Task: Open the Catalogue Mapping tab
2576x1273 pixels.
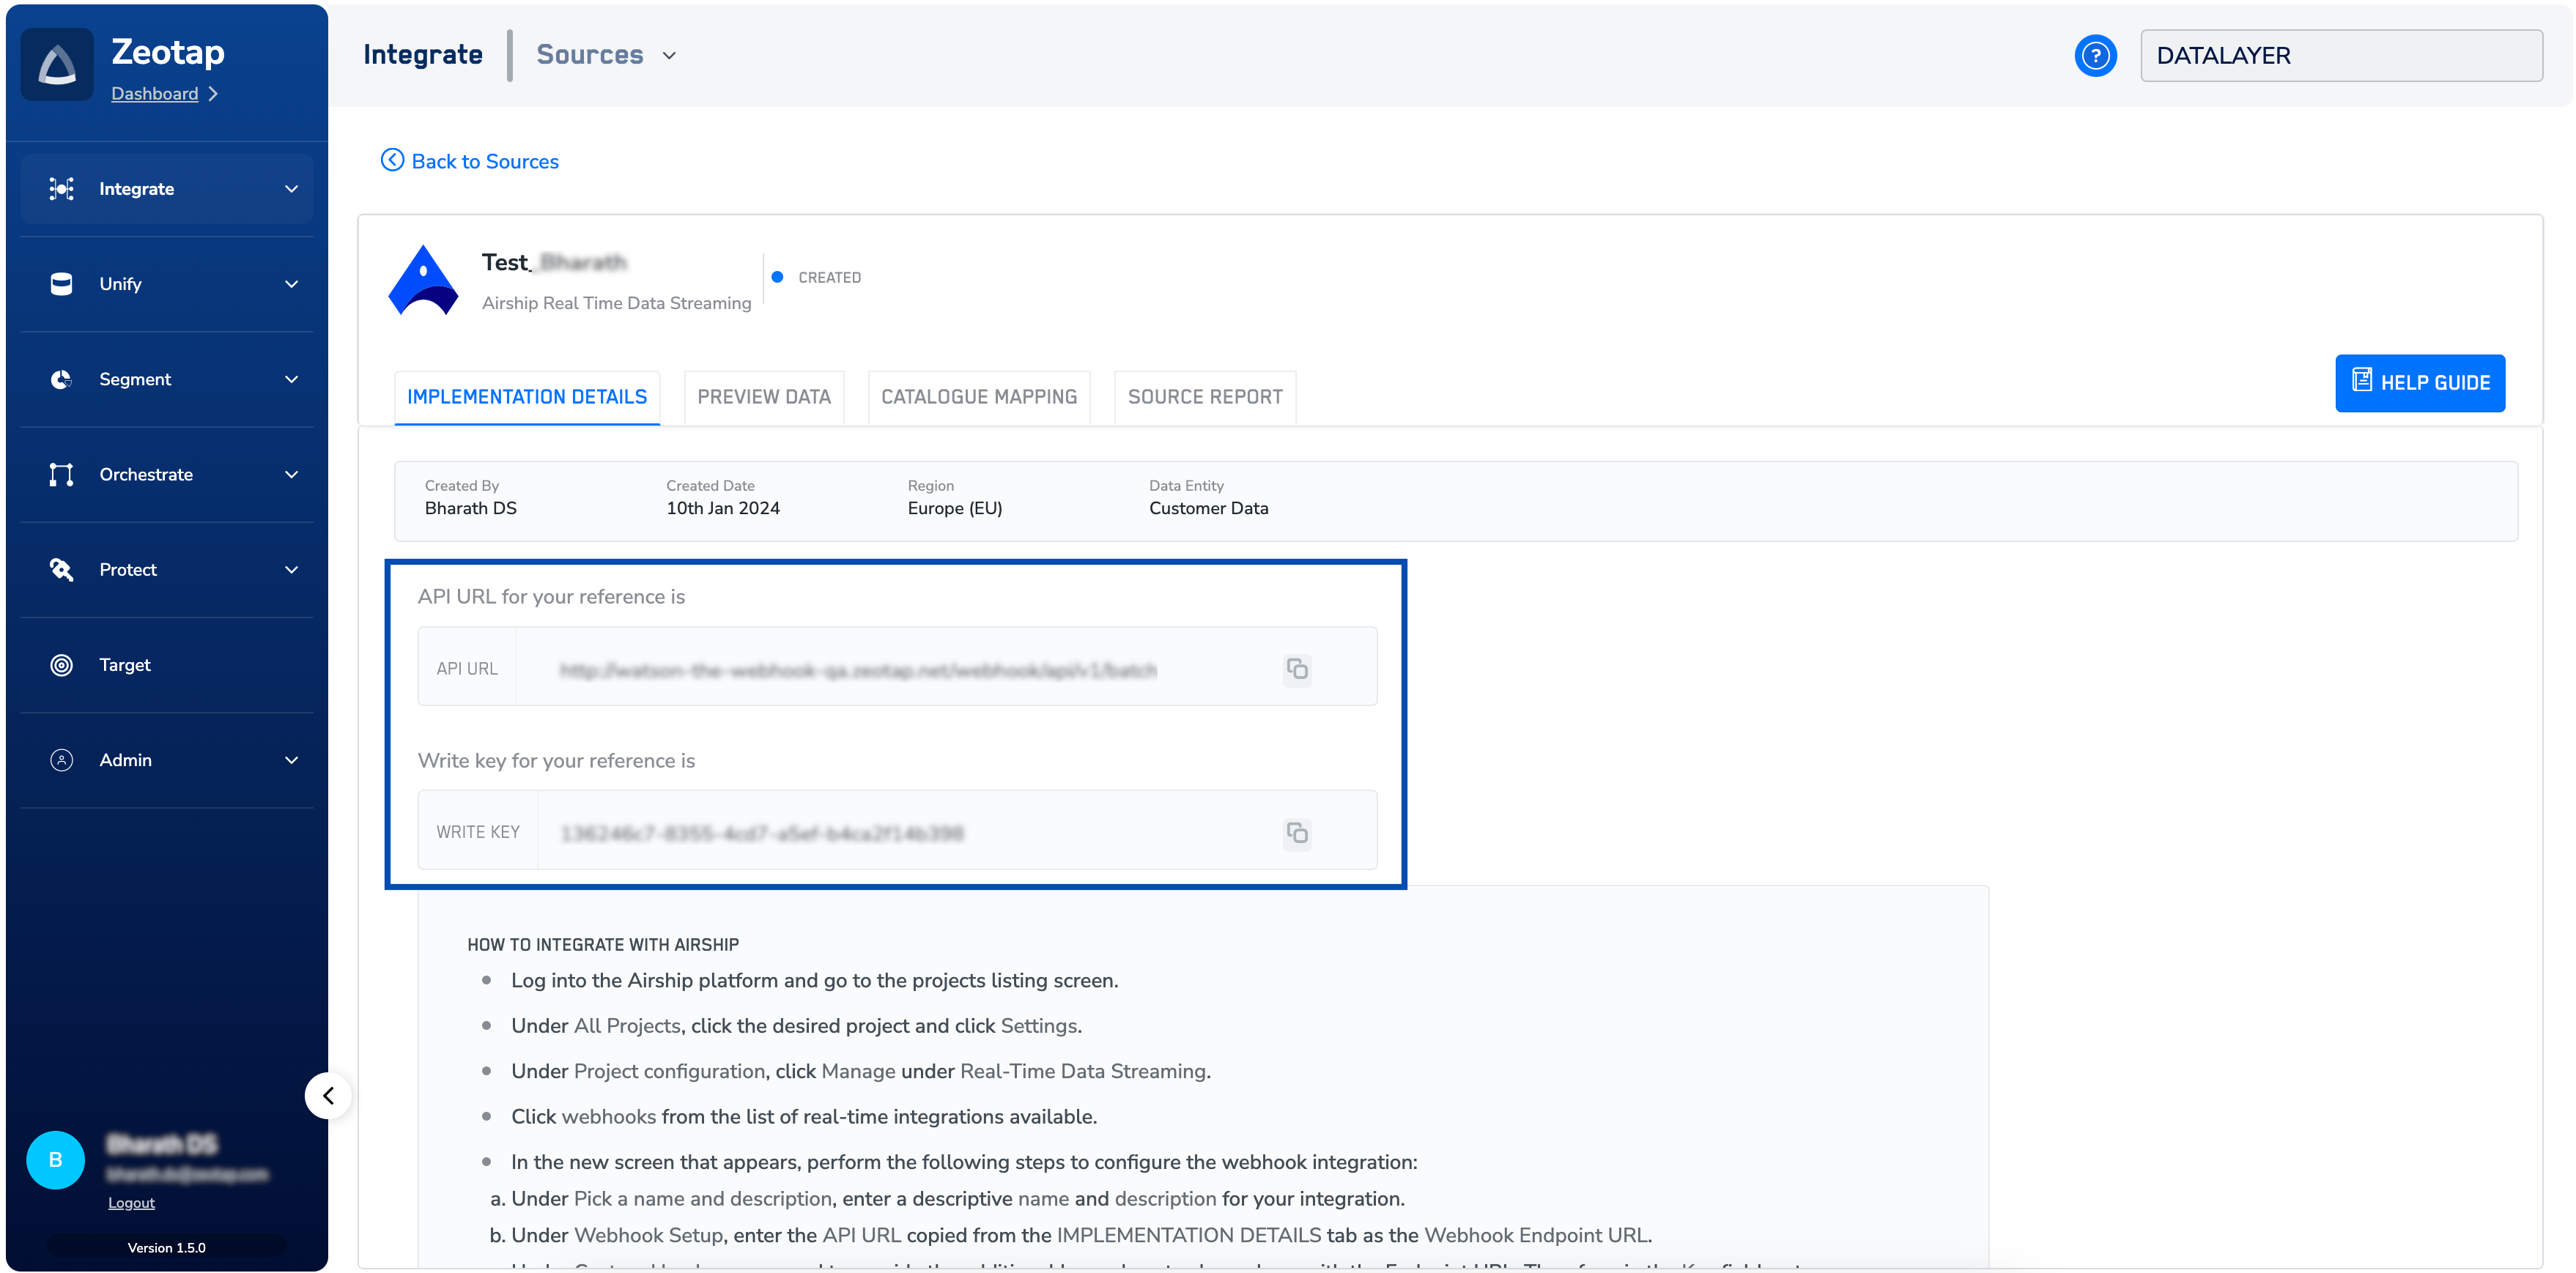Action: [978, 397]
